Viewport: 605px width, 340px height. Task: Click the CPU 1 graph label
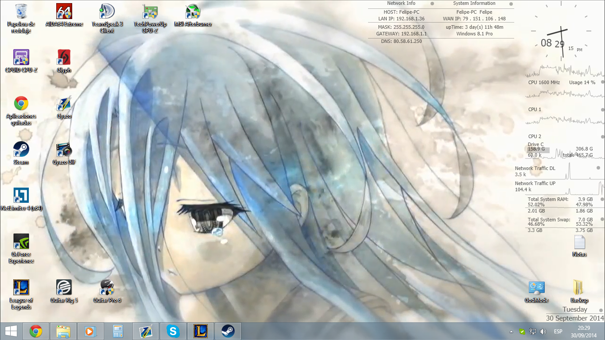(535, 109)
